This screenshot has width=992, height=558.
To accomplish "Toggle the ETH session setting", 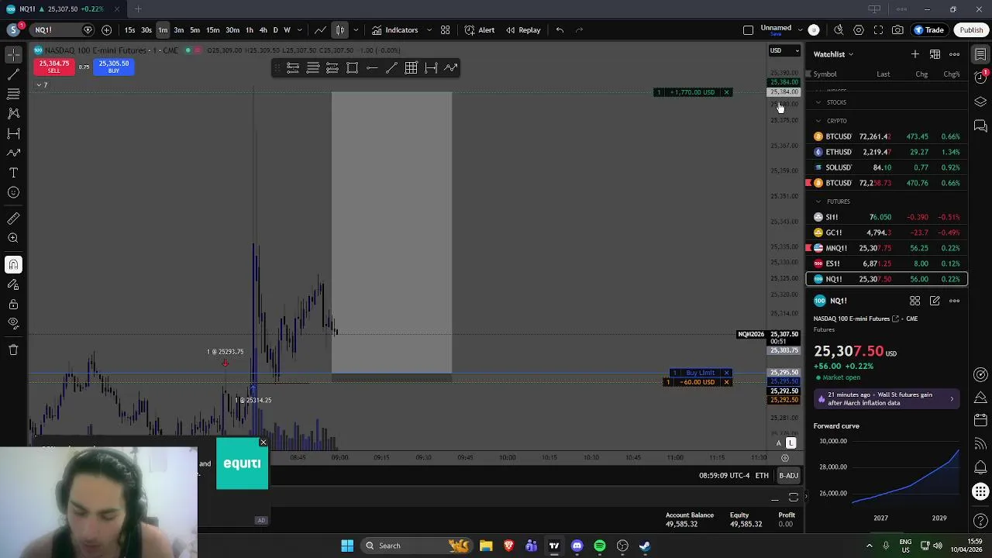I will (762, 476).
